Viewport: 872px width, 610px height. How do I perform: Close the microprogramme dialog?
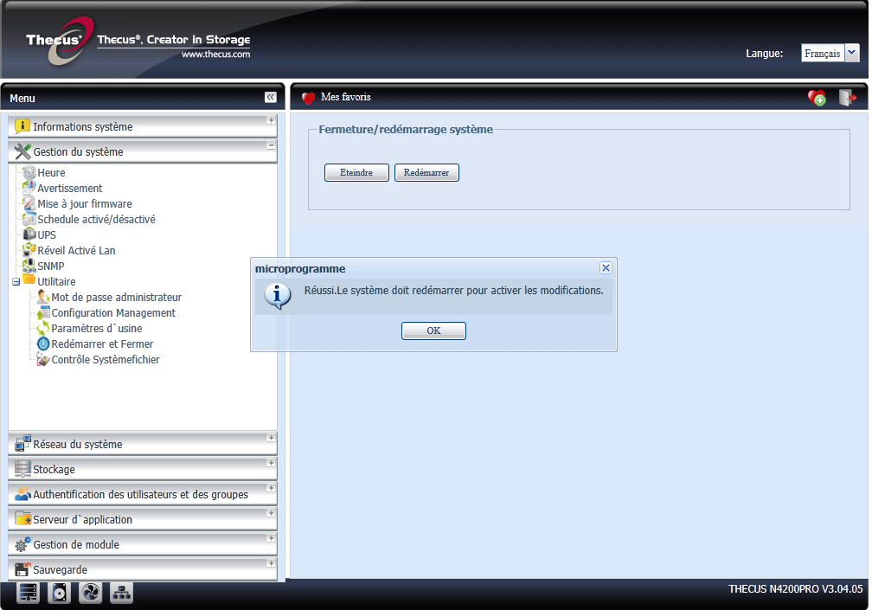pyautogui.click(x=606, y=268)
